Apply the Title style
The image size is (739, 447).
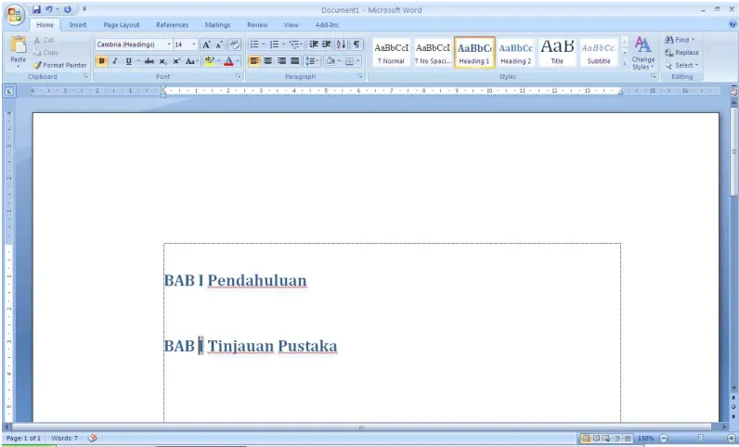557,53
